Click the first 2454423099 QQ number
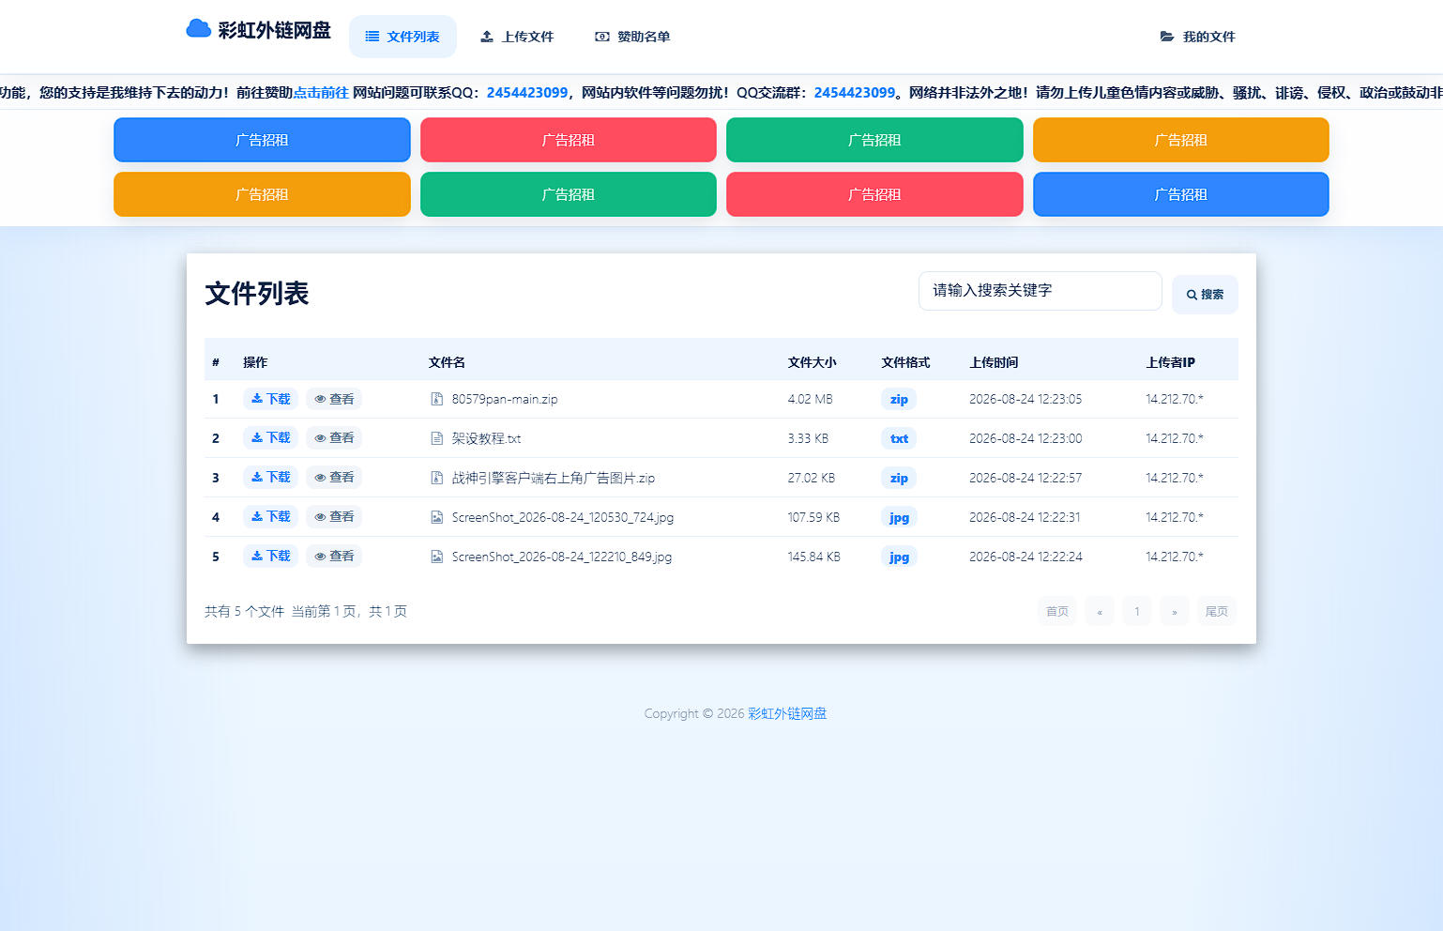 click(x=527, y=92)
